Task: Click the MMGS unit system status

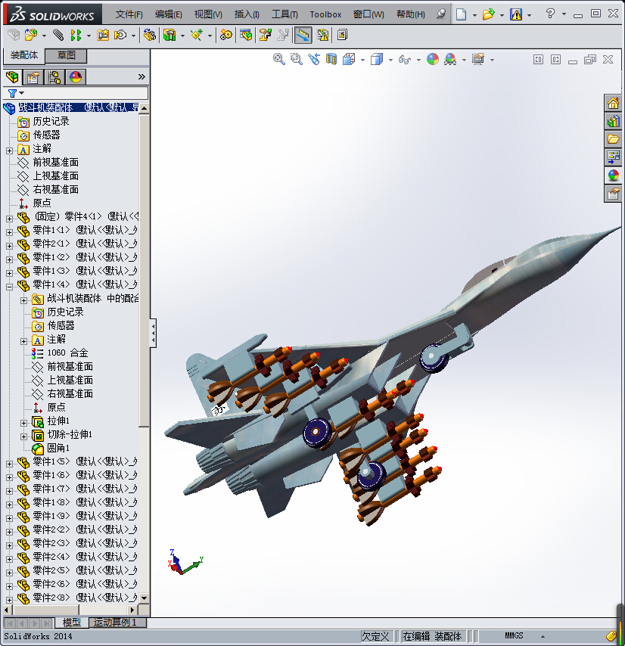Action: (514, 635)
